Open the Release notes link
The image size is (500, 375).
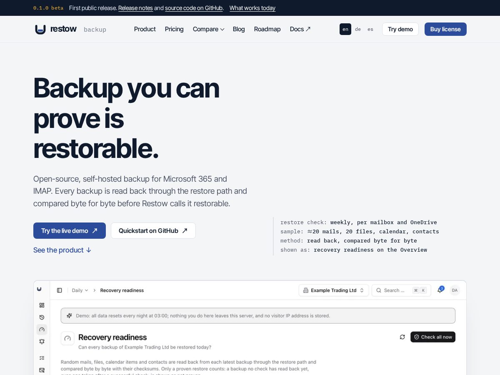[x=135, y=8]
